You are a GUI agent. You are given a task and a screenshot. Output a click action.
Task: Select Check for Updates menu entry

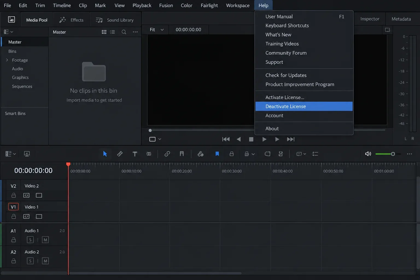click(x=304, y=75)
